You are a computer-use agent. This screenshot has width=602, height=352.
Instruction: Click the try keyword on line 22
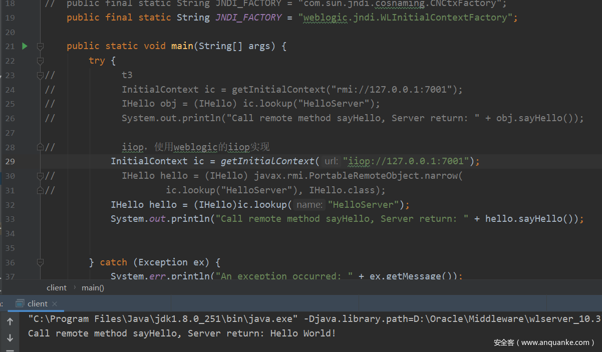pos(97,61)
